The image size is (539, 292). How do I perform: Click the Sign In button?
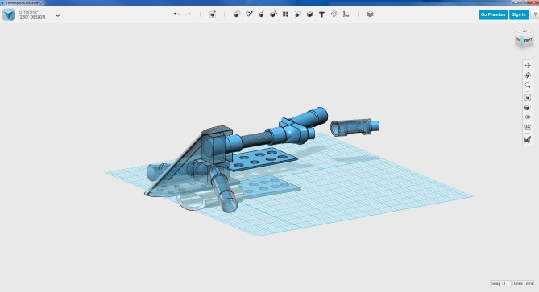coord(519,14)
